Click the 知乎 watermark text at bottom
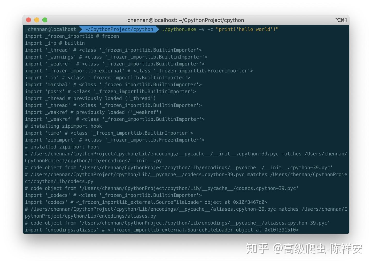Image resolution: width=372 pixels, height=264 pixels. tap(257, 248)
